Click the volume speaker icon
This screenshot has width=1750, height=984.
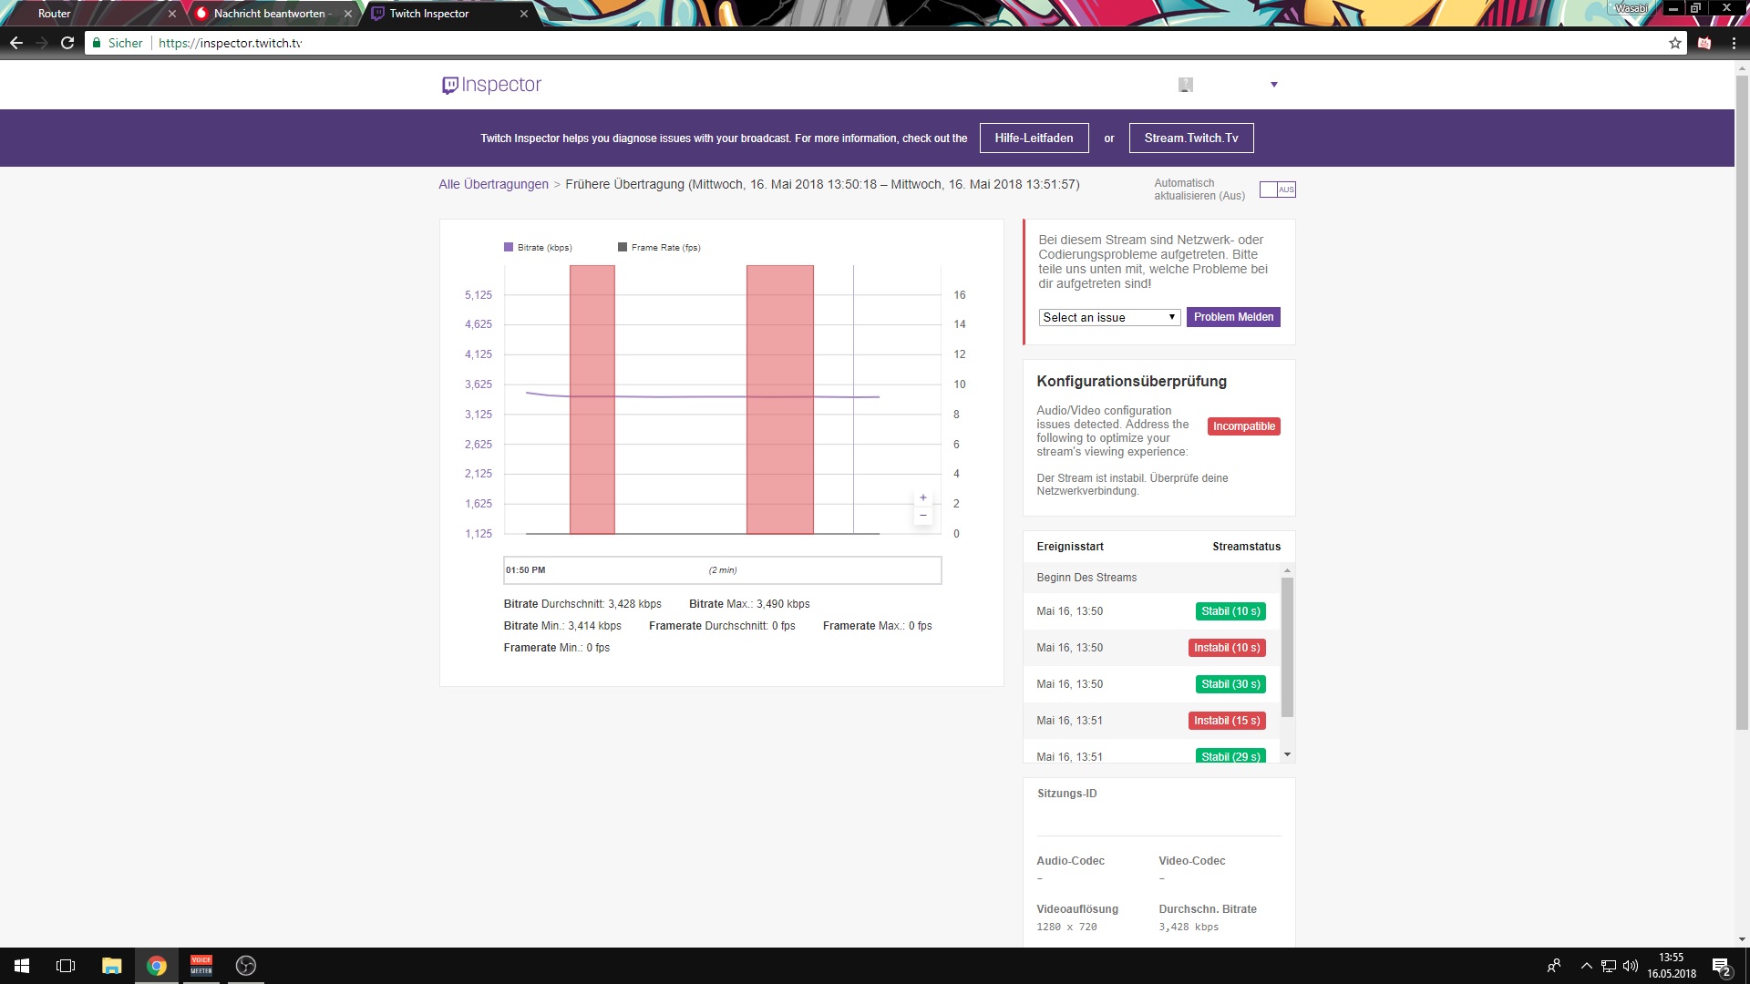1631,966
